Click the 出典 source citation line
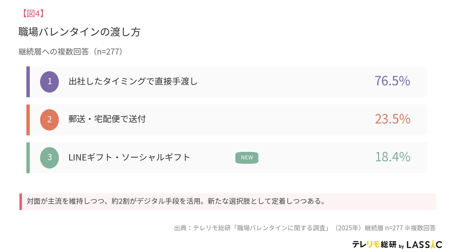The width and height of the screenshot is (454, 252). 305,228
